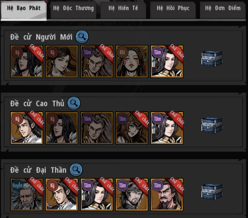Select the Khí hero with red face paint

[132, 62]
